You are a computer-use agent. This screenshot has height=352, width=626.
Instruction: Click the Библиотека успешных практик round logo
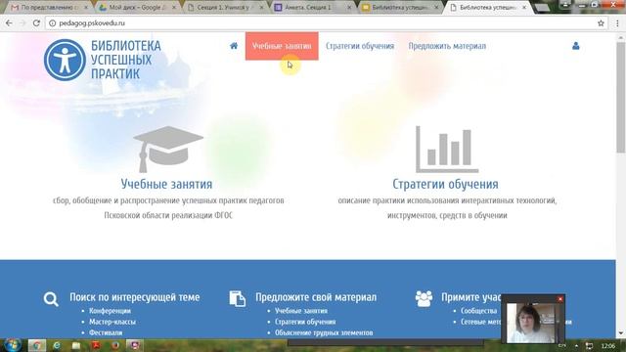[65, 60]
